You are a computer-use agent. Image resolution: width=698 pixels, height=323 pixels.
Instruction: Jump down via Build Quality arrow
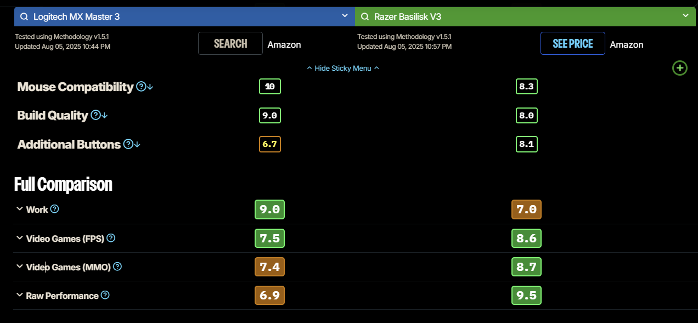(x=105, y=115)
